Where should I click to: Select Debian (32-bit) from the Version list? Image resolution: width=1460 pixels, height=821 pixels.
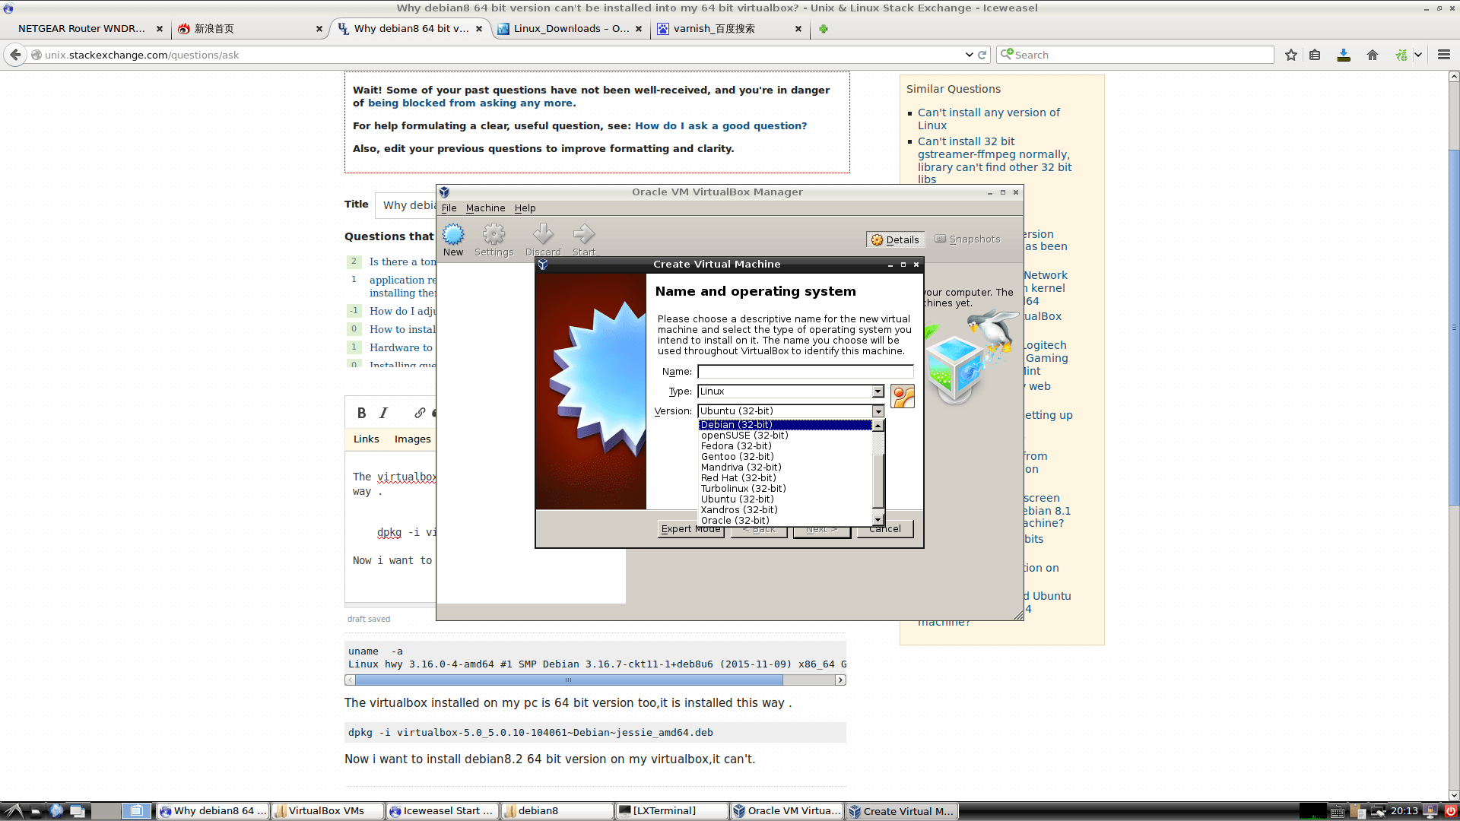point(760,424)
